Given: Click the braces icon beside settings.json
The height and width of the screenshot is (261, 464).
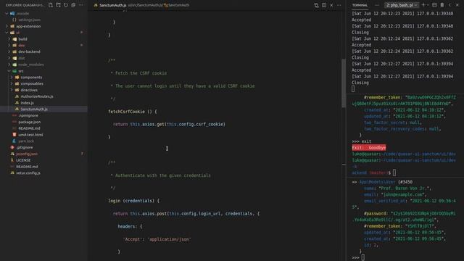Looking at the screenshot, I should tap(14, 20).
